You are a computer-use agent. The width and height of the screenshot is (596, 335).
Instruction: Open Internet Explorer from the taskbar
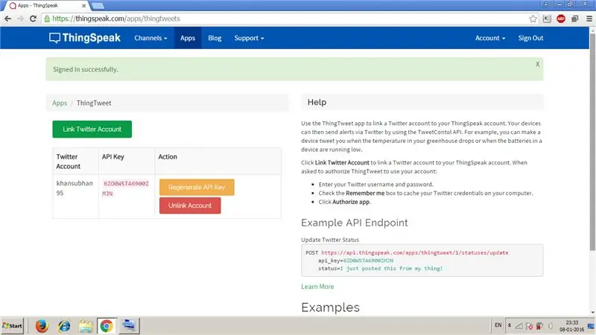64,326
